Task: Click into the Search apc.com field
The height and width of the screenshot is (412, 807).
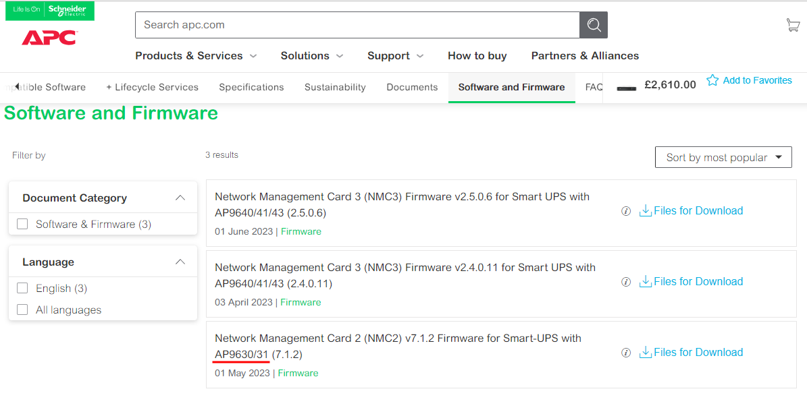Action: (357, 25)
